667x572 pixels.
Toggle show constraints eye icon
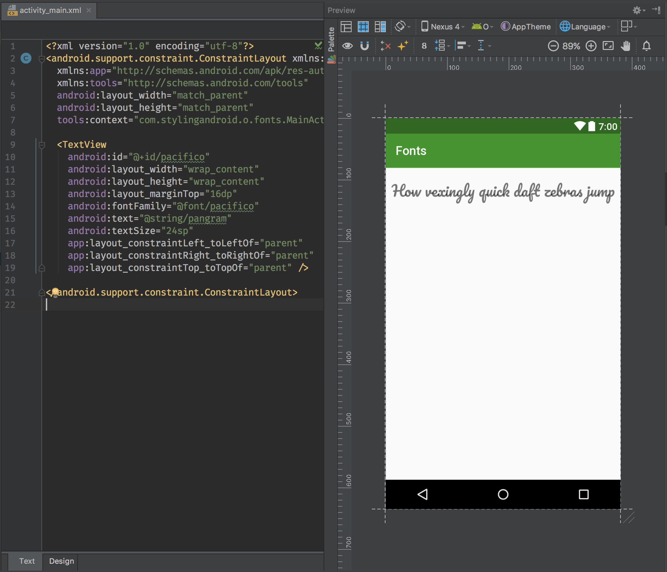[348, 46]
